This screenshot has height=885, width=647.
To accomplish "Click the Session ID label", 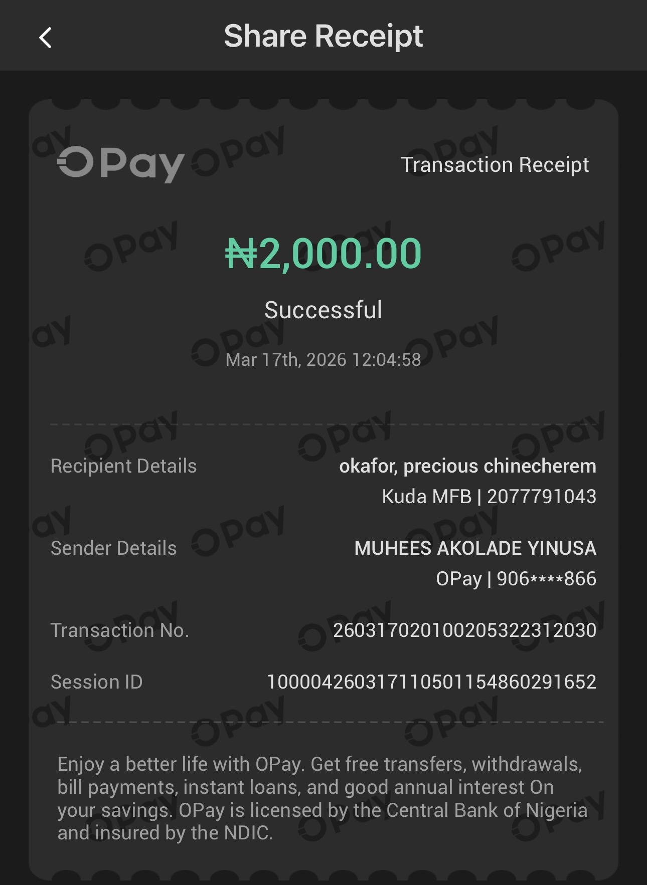I will (96, 682).
